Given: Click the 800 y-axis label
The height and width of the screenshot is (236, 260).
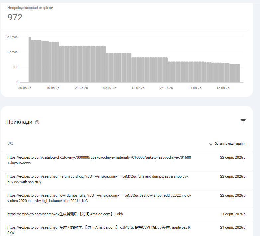Looking at the screenshot, I should [15, 67].
